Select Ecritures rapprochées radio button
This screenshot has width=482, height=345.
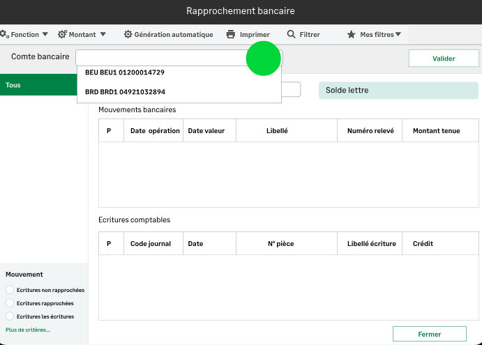(10, 303)
